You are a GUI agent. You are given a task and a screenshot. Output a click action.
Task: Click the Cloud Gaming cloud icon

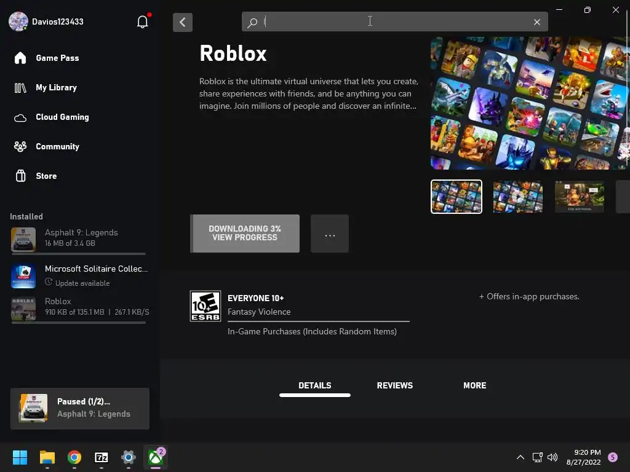click(x=20, y=118)
